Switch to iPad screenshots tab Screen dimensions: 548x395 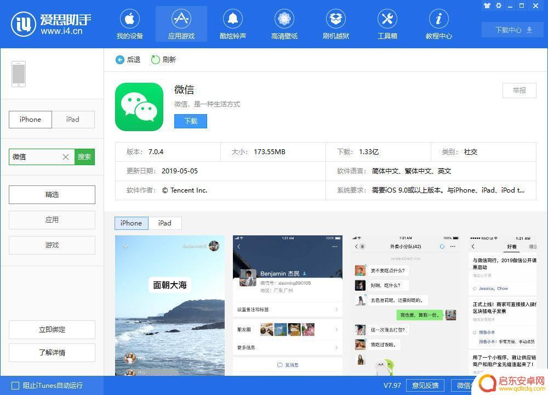(x=164, y=223)
